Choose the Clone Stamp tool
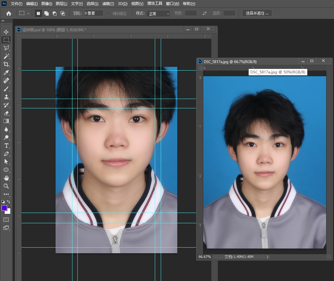 tap(6, 97)
